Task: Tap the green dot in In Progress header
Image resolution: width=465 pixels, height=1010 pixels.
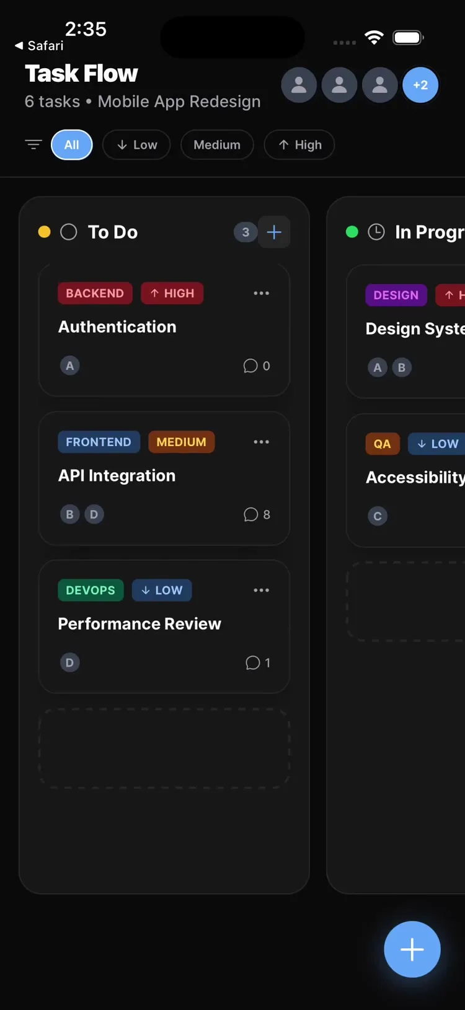Action: [x=352, y=232]
